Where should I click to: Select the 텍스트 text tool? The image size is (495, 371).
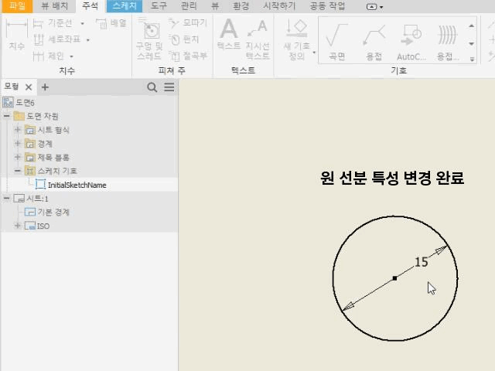pyautogui.click(x=229, y=34)
